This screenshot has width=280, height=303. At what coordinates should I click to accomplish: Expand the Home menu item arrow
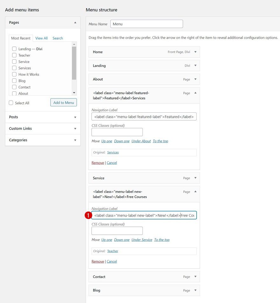pyautogui.click(x=195, y=52)
